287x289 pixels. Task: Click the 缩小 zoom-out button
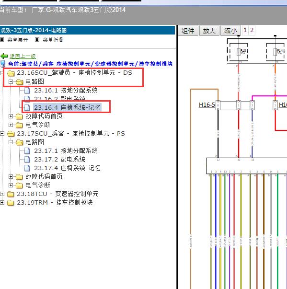[x=230, y=31]
